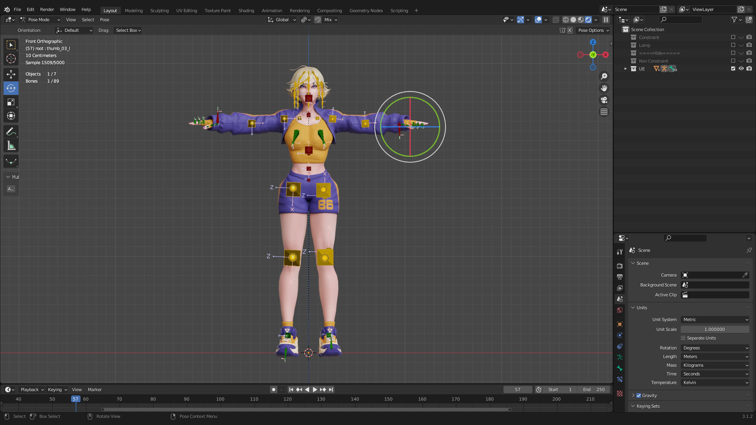Select the Transform tool

pyautogui.click(x=11, y=116)
